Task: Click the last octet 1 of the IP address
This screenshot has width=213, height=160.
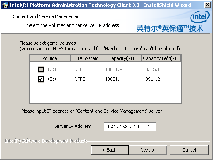Action: click(149, 127)
